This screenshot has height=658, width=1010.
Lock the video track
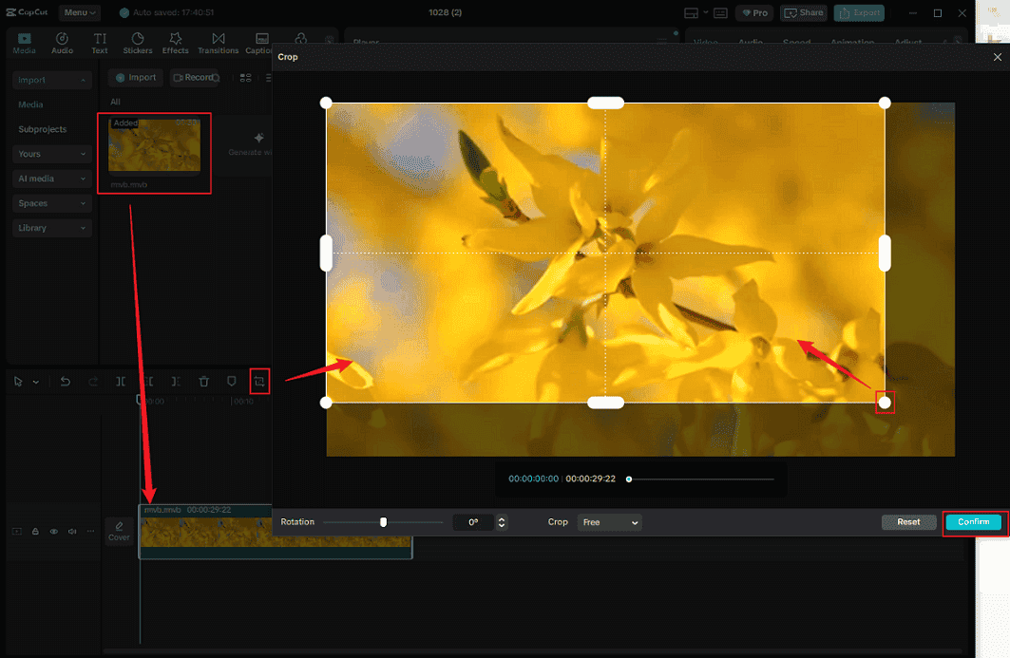click(35, 531)
